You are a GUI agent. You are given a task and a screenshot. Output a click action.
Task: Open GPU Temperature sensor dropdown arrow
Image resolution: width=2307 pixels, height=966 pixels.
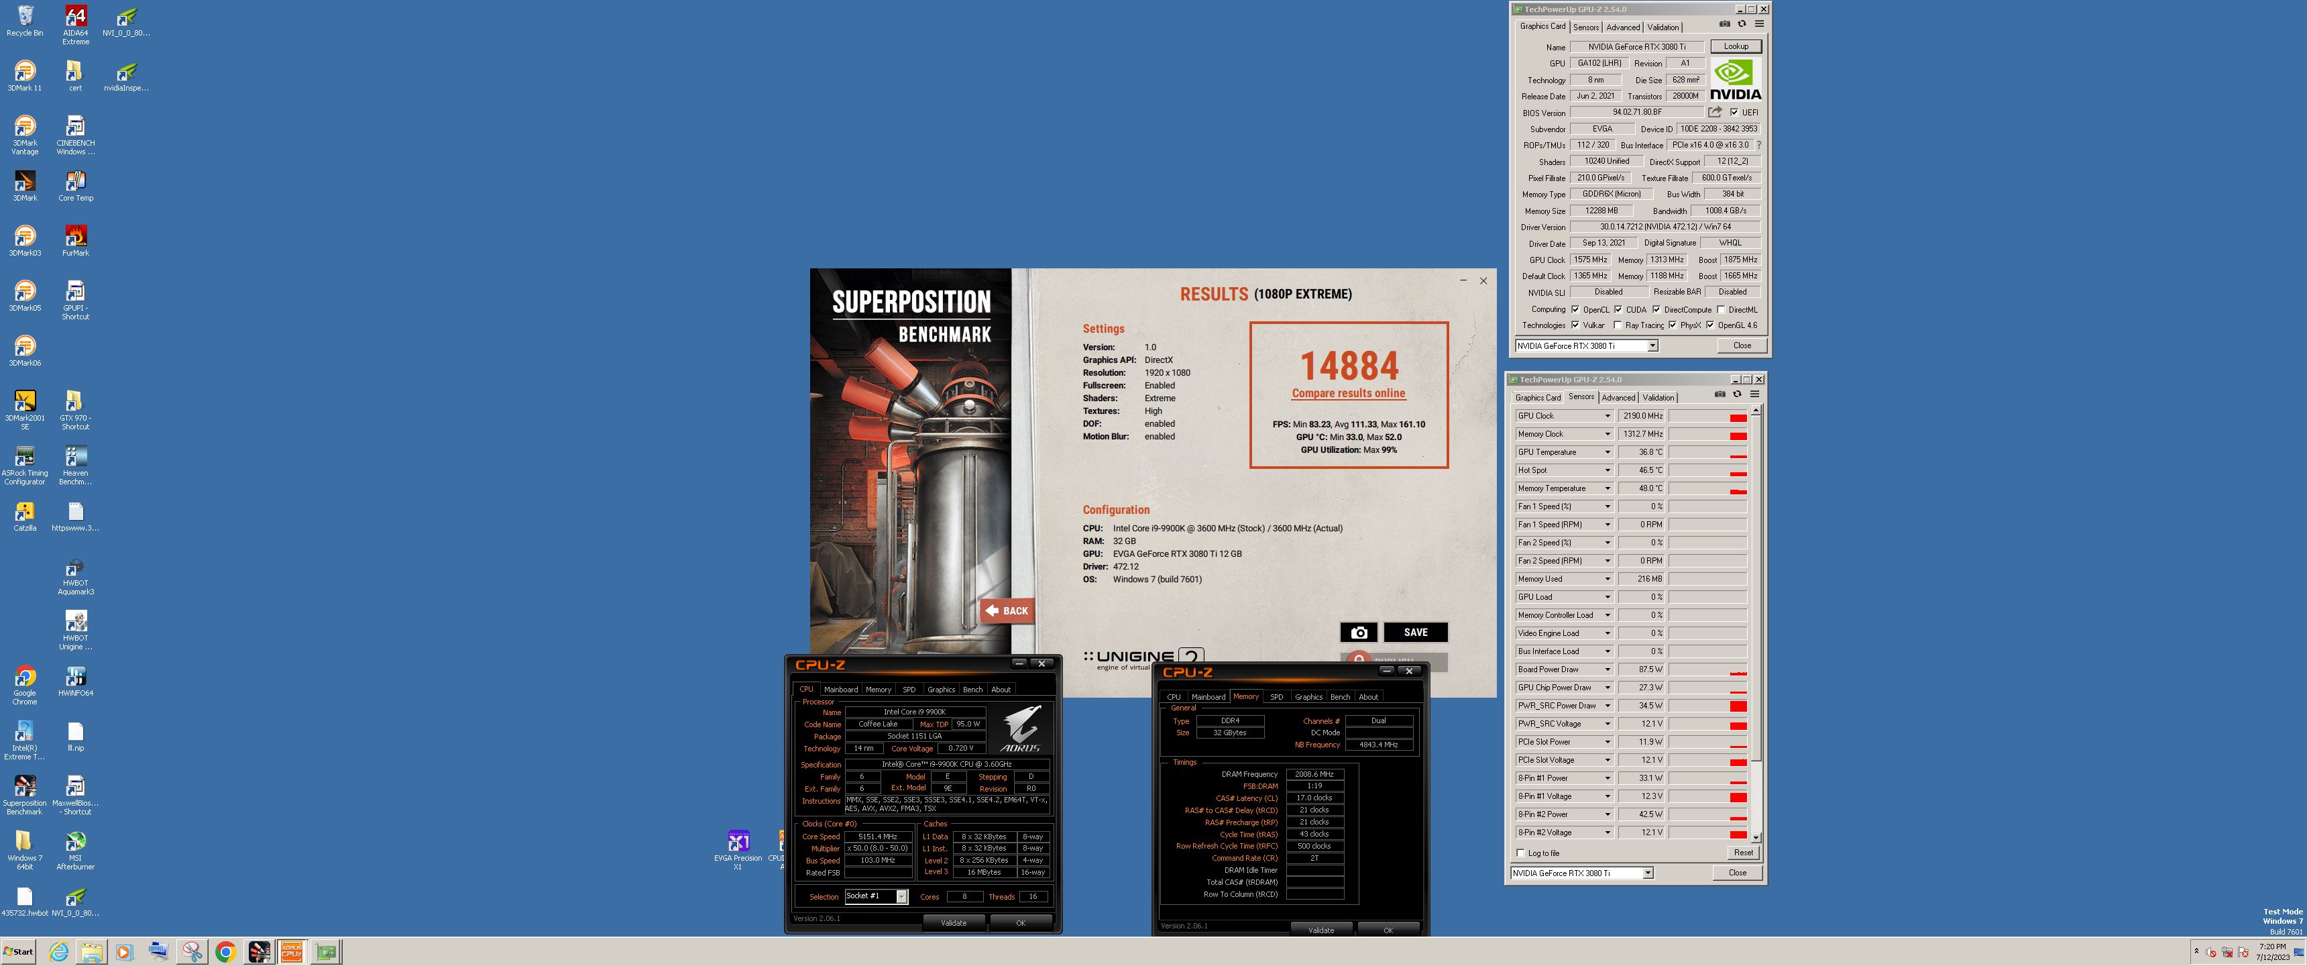tap(1608, 453)
